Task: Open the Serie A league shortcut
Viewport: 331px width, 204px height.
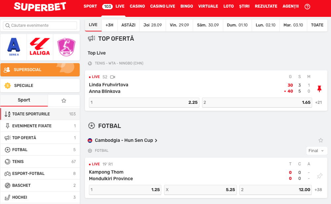Action: click(14, 47)
